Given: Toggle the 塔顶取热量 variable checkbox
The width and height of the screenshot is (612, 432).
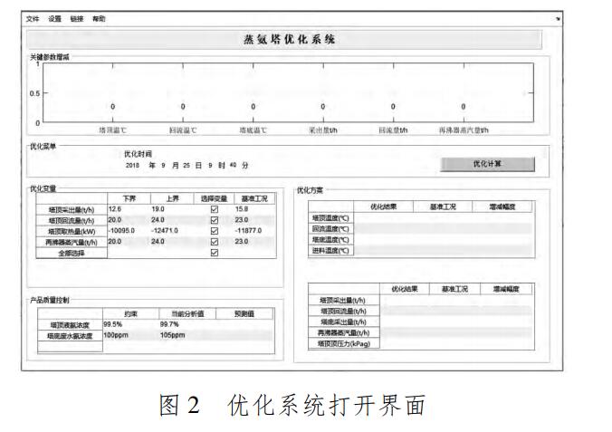Looking at the screenshot, I should (x=214, y=231).
